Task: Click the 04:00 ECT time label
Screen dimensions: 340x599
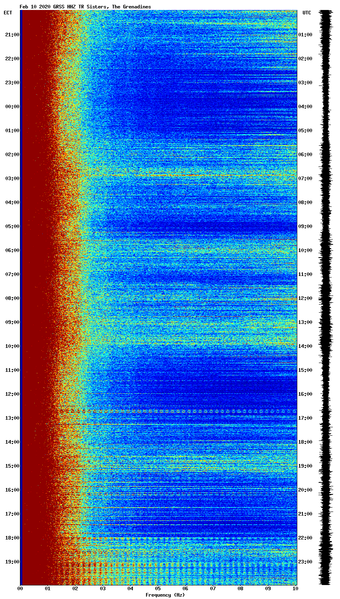Action: (12, 202)
